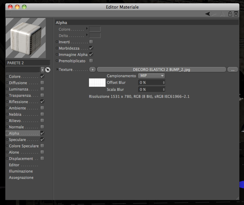Click the DECORO ELASTICI 2 BUMP_2.jpg button
This screenshot has height=205, width=244.
[x=162, y=69]
